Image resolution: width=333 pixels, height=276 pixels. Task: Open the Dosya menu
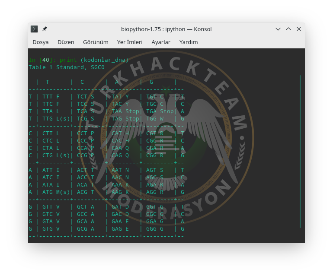(41, 42)
